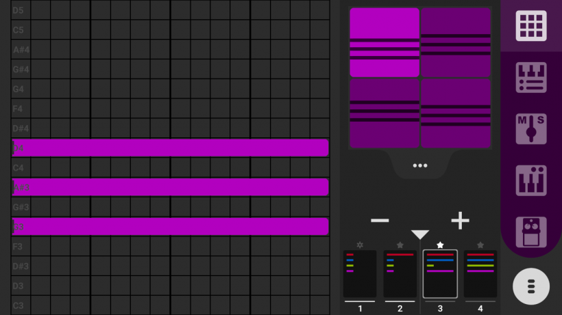Toggle the star above scene 1
The width and height of the screenshot is (562, 315).
pyautogui.click(x=360, y=245)
